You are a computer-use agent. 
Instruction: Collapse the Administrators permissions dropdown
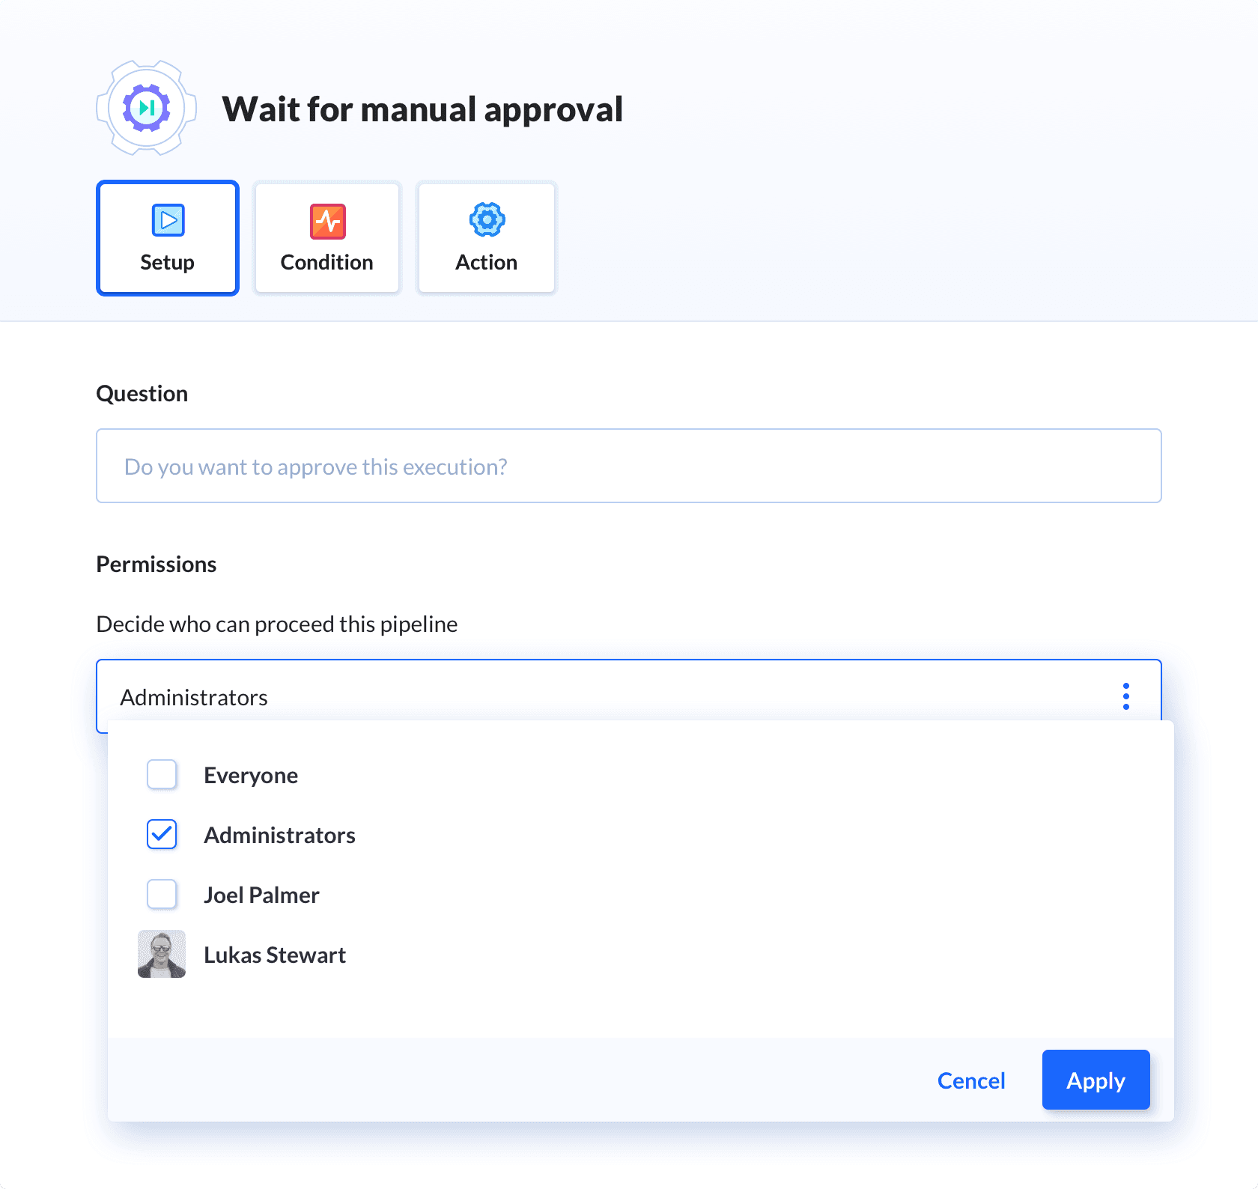coord(599,696)
